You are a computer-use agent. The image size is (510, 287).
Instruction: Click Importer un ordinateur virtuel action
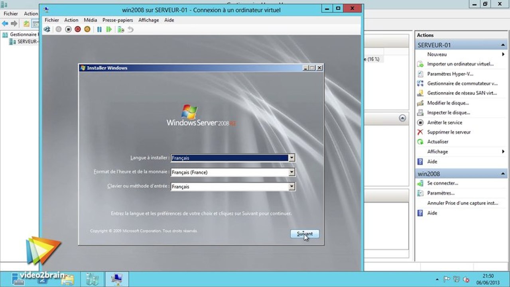tap(460, 64)
